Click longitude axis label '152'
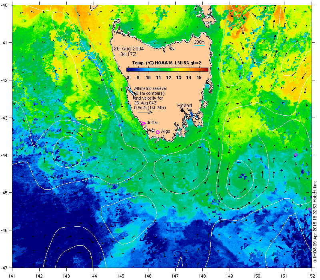The height and width of the screenshot is (280, 320). (x=312, y=276)
